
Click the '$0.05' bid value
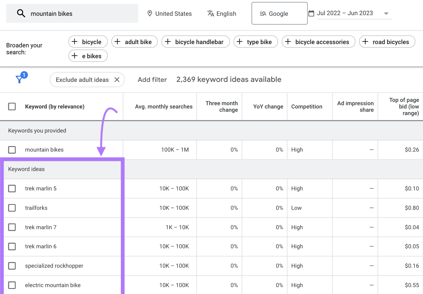[412, 246]
